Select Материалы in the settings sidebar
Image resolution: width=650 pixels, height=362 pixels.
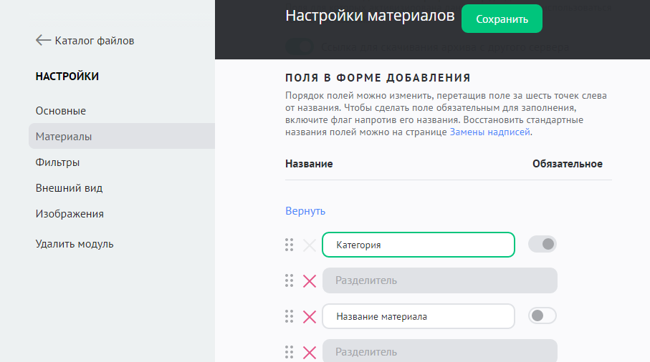pos(64,137)
